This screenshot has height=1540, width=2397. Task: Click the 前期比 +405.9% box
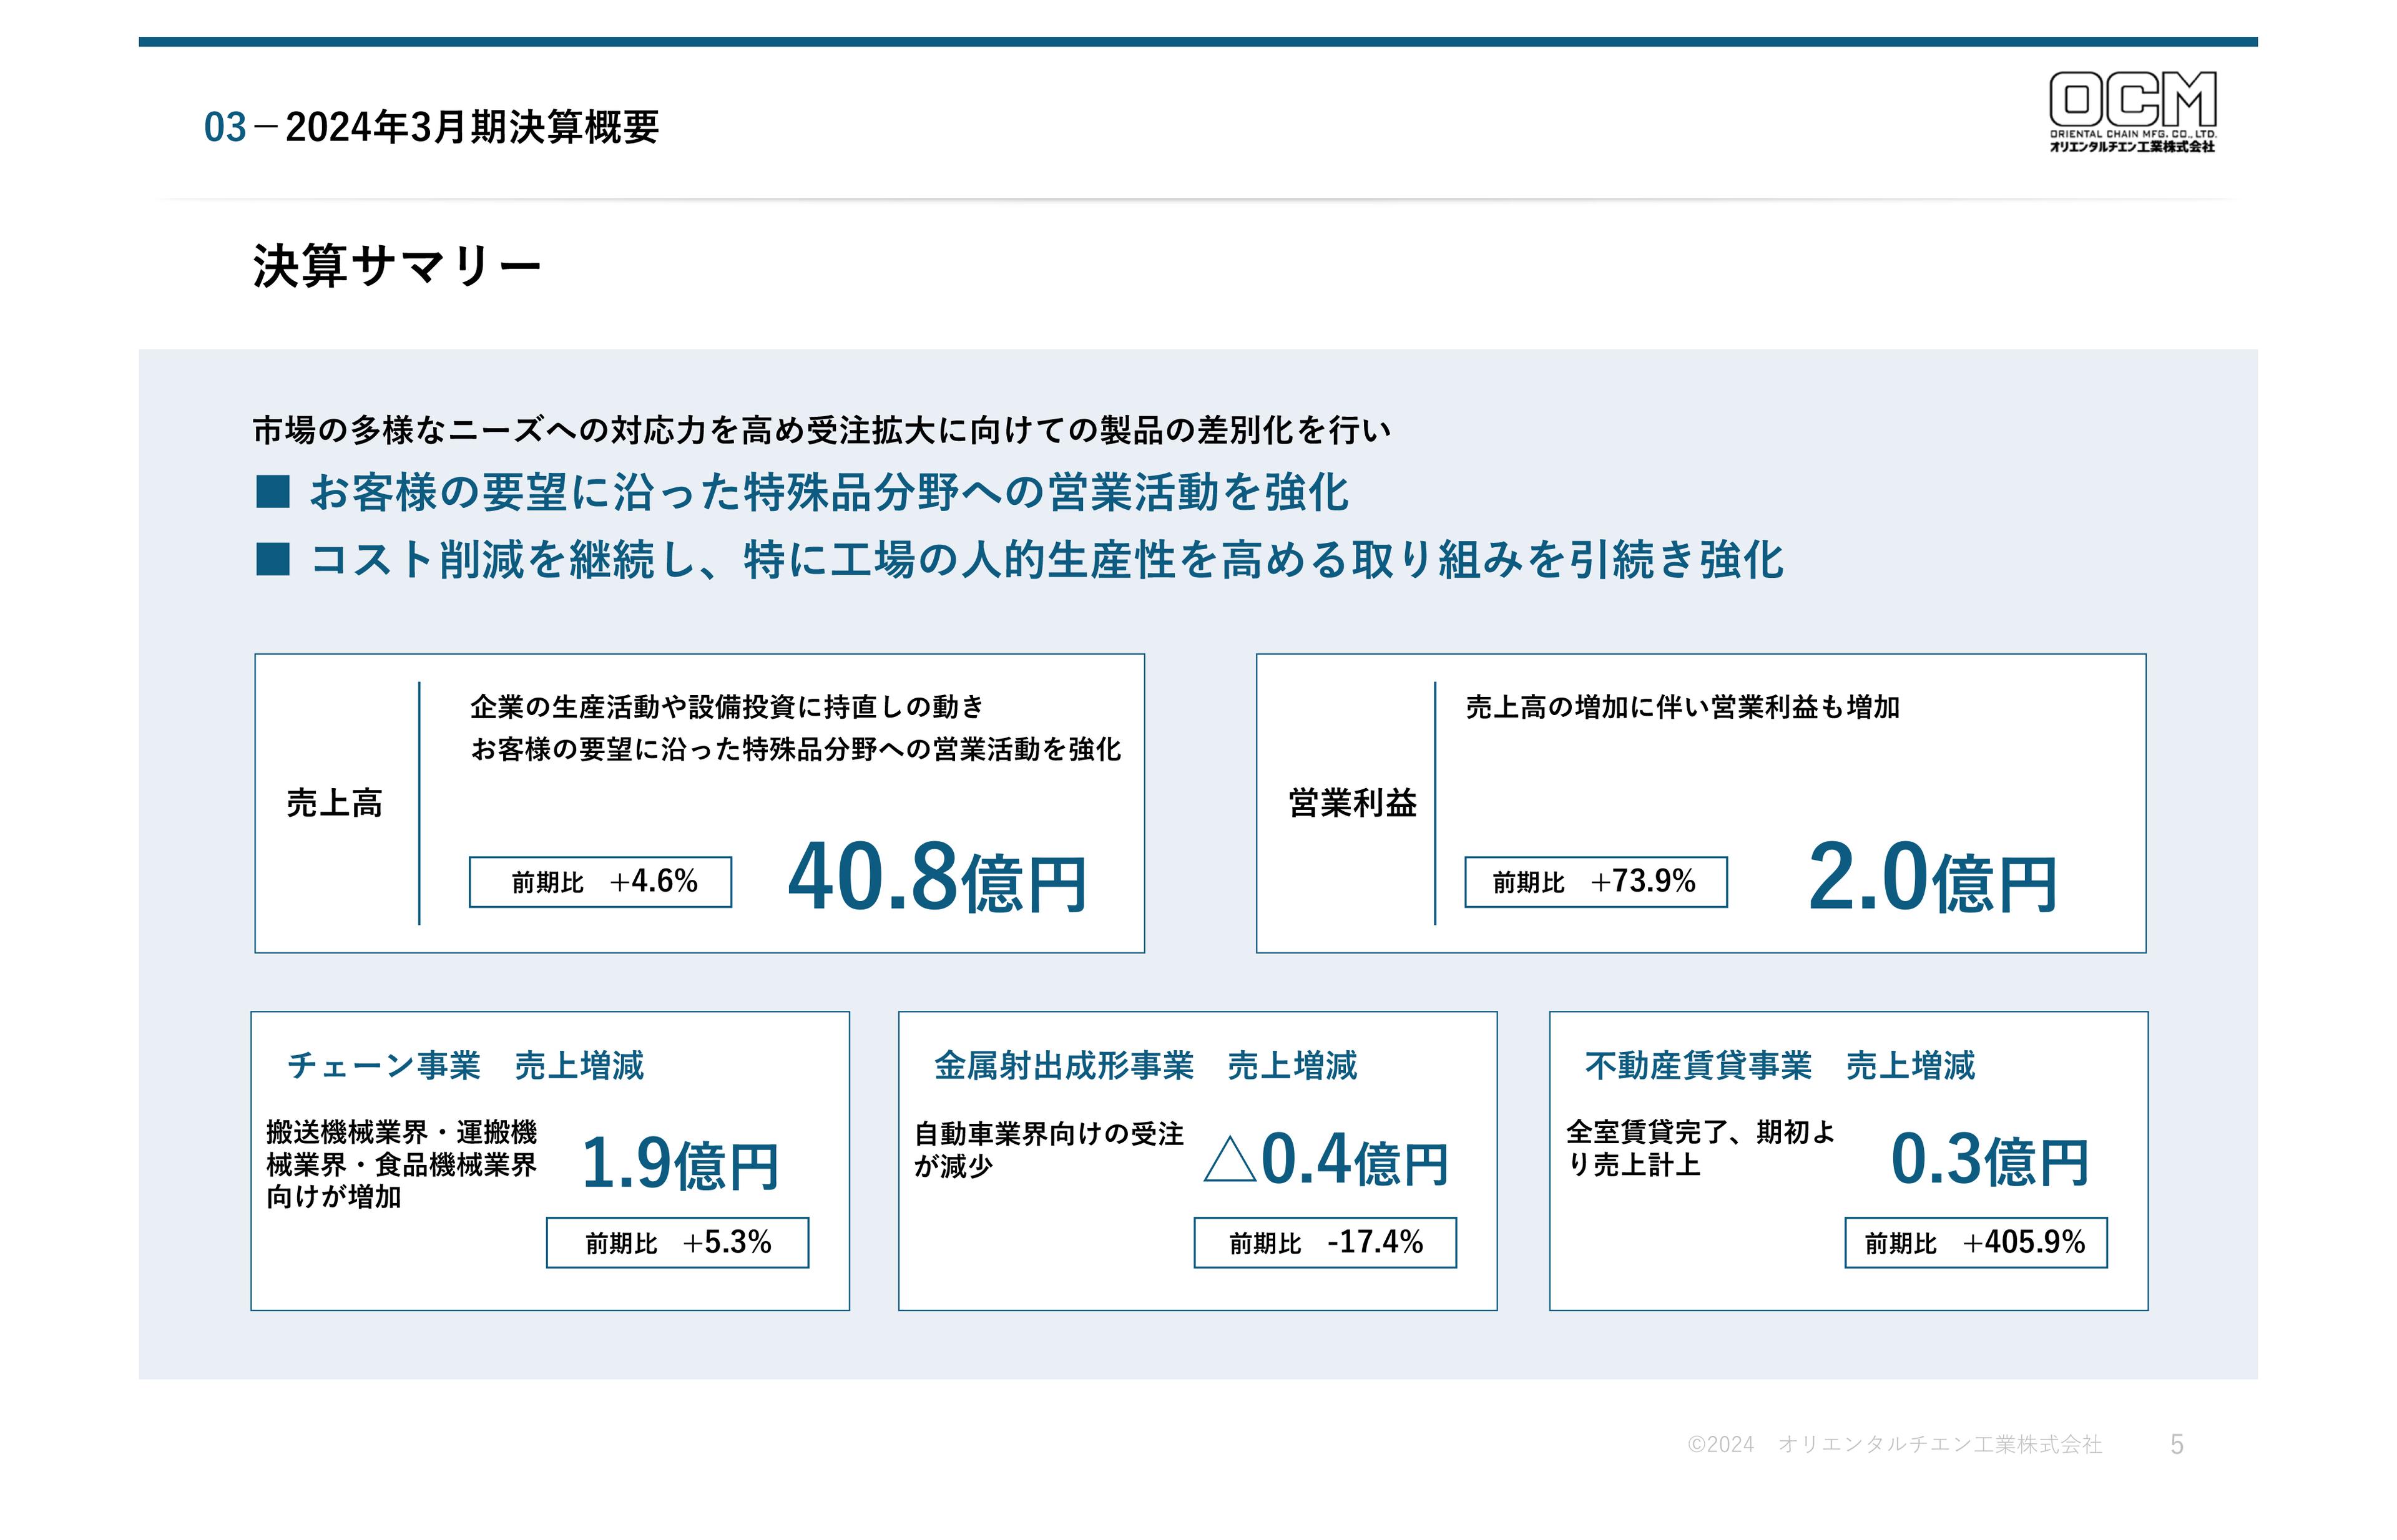click(1976, 1243)
